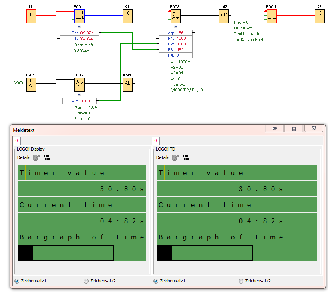Select the B004 message text block
This screenshot has height=292, width=328.
272,16
